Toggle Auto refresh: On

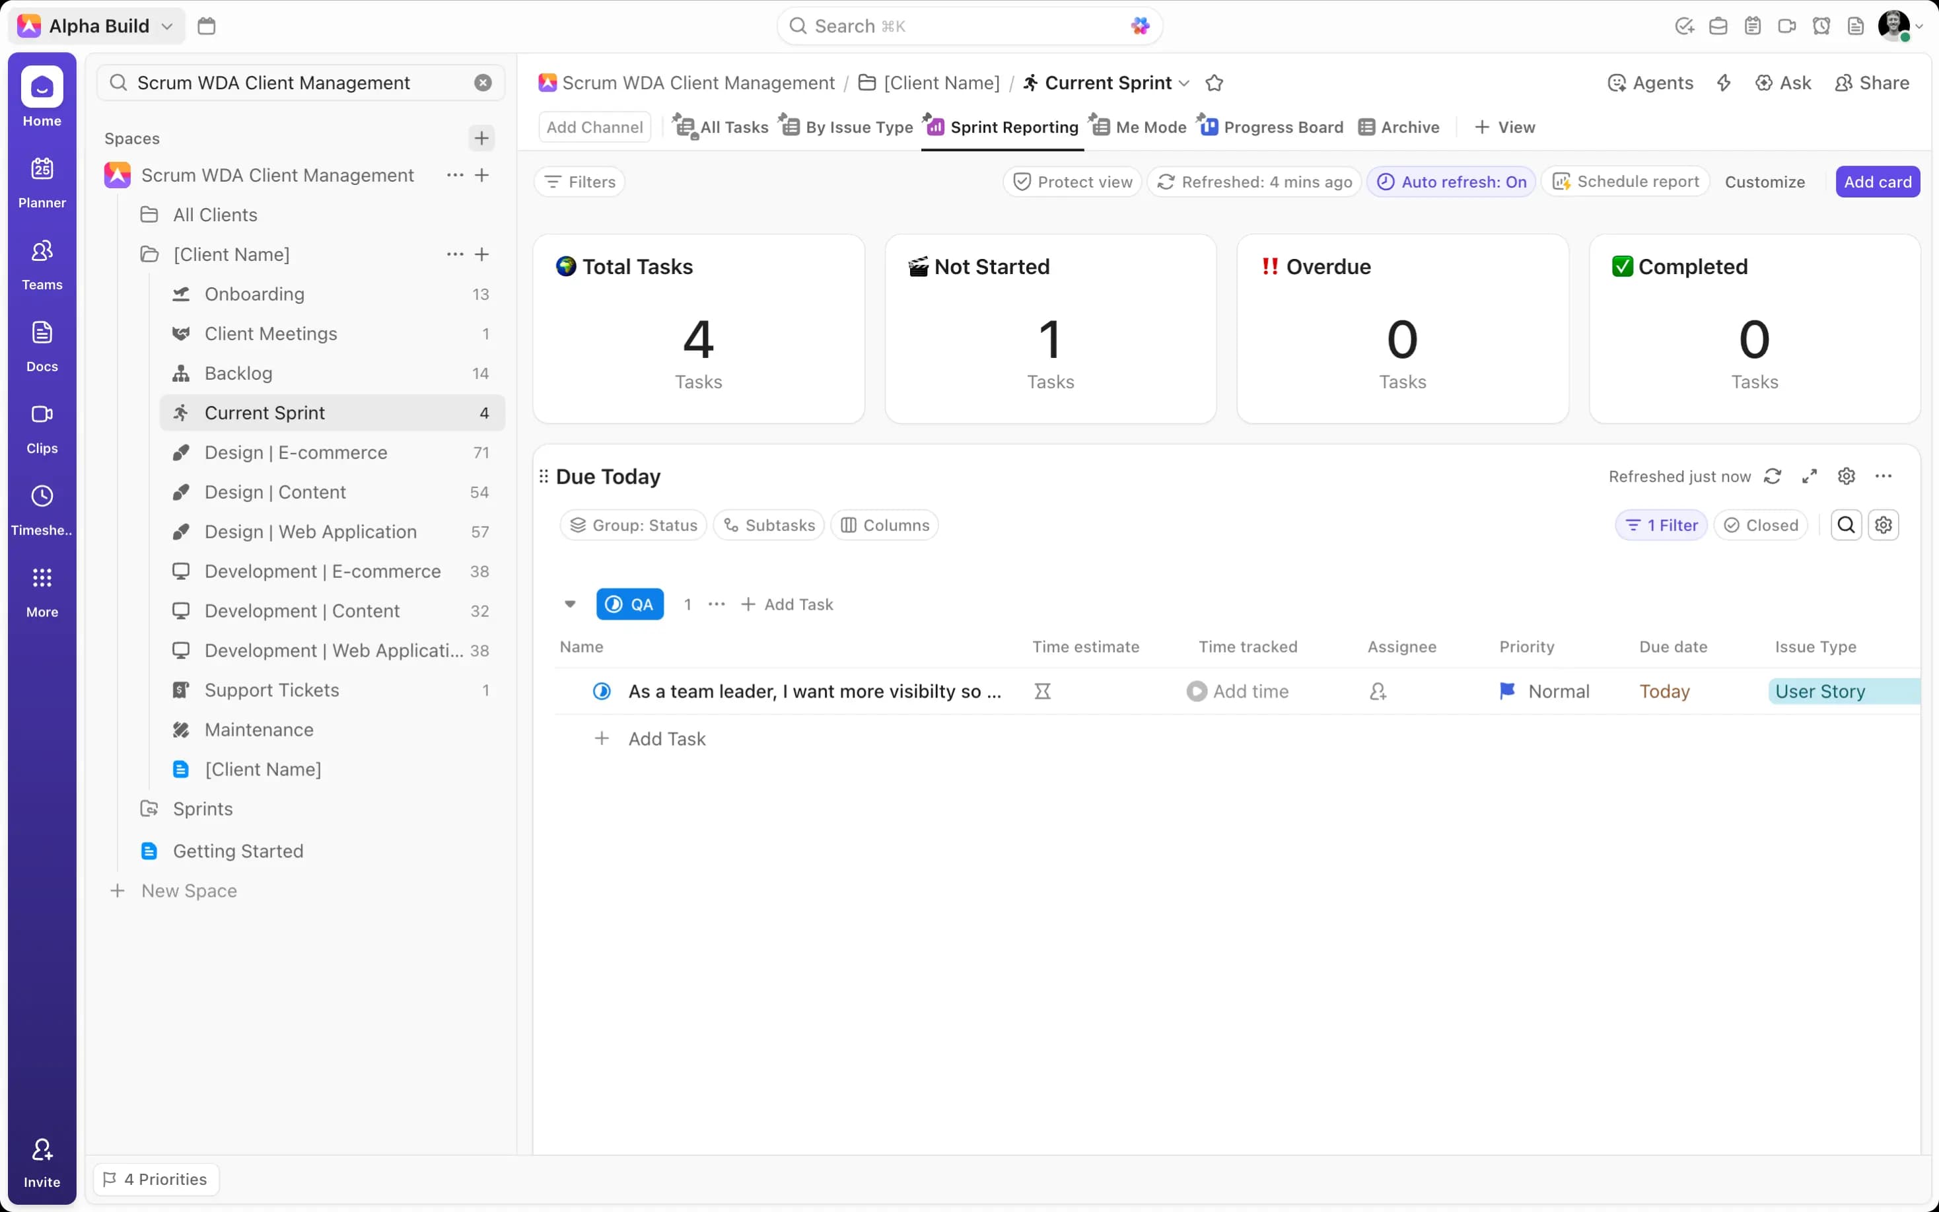(1451, 182)
